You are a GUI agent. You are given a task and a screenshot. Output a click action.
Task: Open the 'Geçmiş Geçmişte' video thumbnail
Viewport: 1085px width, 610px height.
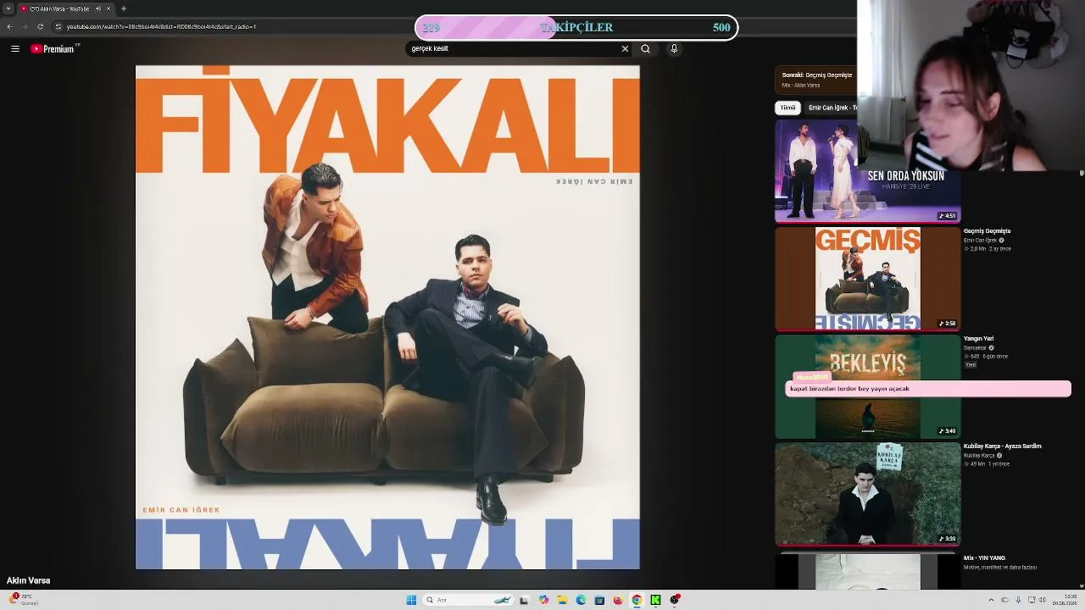867,278
